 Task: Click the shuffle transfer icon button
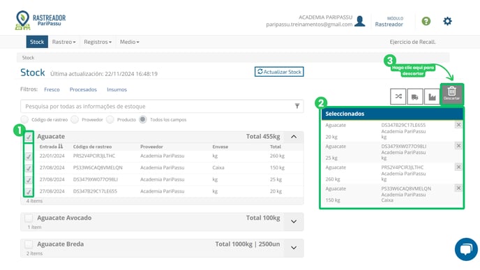pyautogui.click(x=398, y=96)
